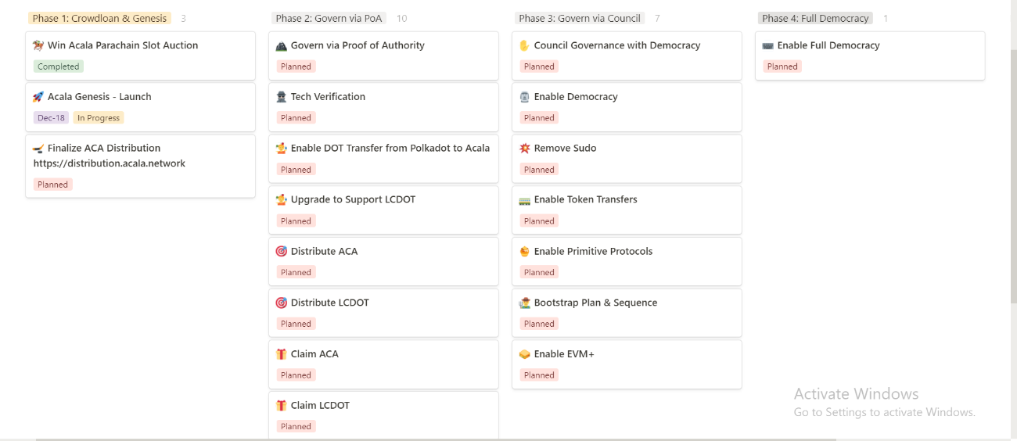
Task: Select the Phase 3: Govern via Council header
Action: point(580,18)
